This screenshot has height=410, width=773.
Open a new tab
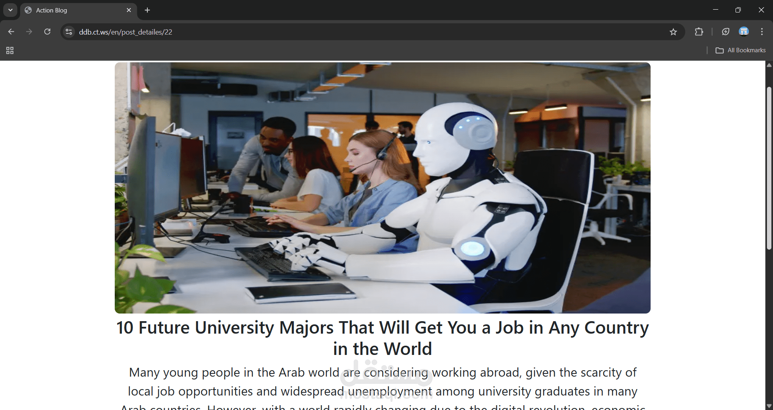coord(147,10)
